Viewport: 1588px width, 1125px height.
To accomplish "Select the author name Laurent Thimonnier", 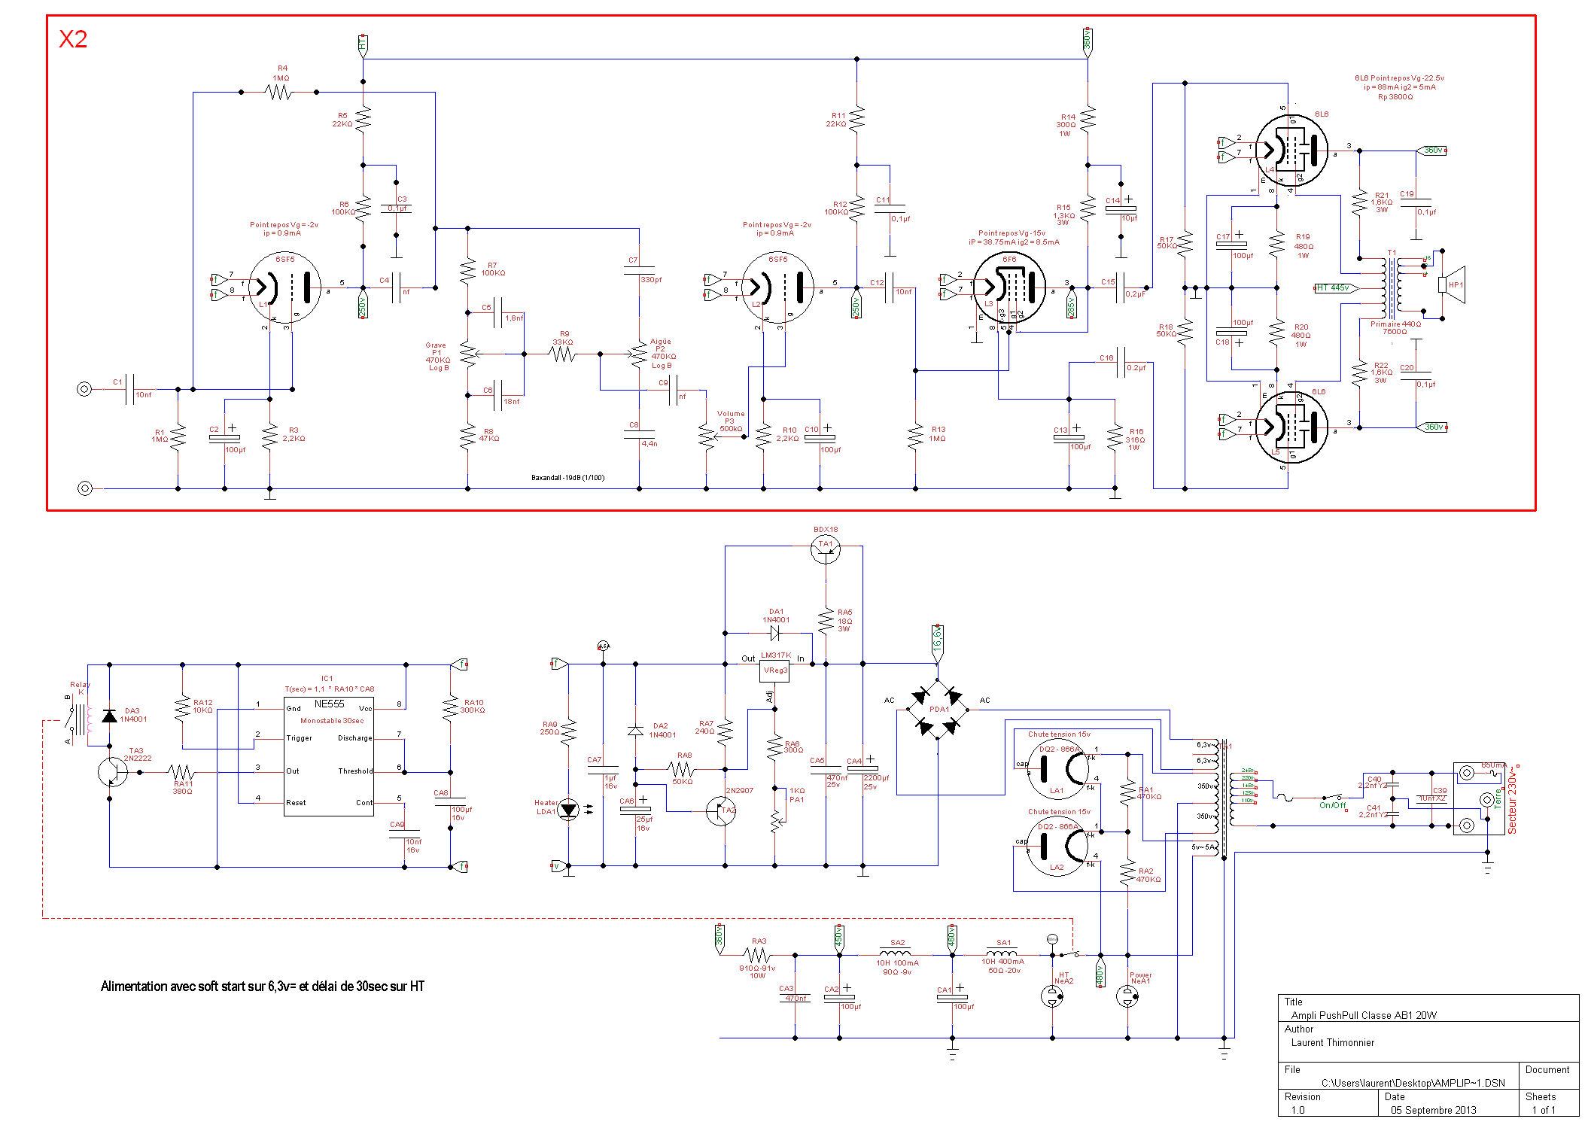I will (x=1332, y=1042).
